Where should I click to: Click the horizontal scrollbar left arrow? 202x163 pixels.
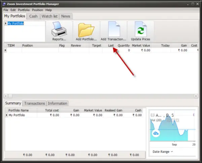[6, 96]
